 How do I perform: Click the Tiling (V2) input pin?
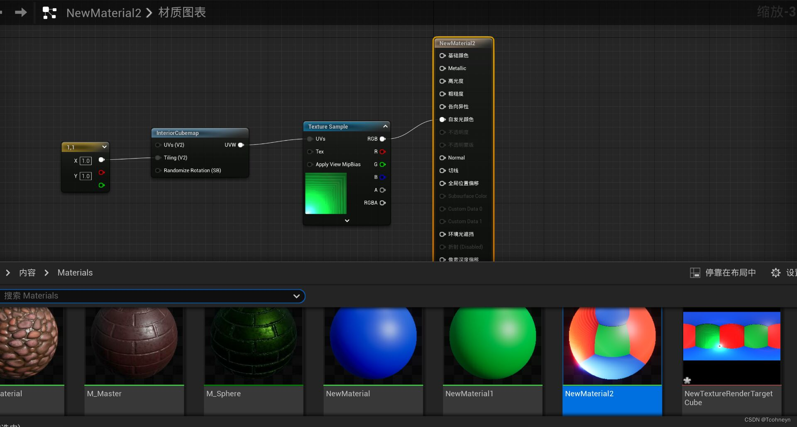pos(158,158)
